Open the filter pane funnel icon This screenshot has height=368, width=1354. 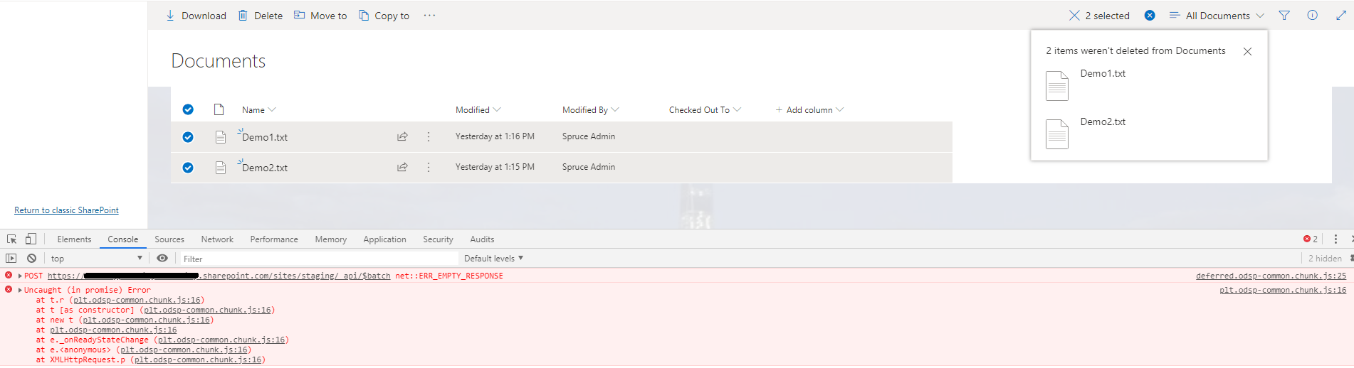(x=1284, y=16)
